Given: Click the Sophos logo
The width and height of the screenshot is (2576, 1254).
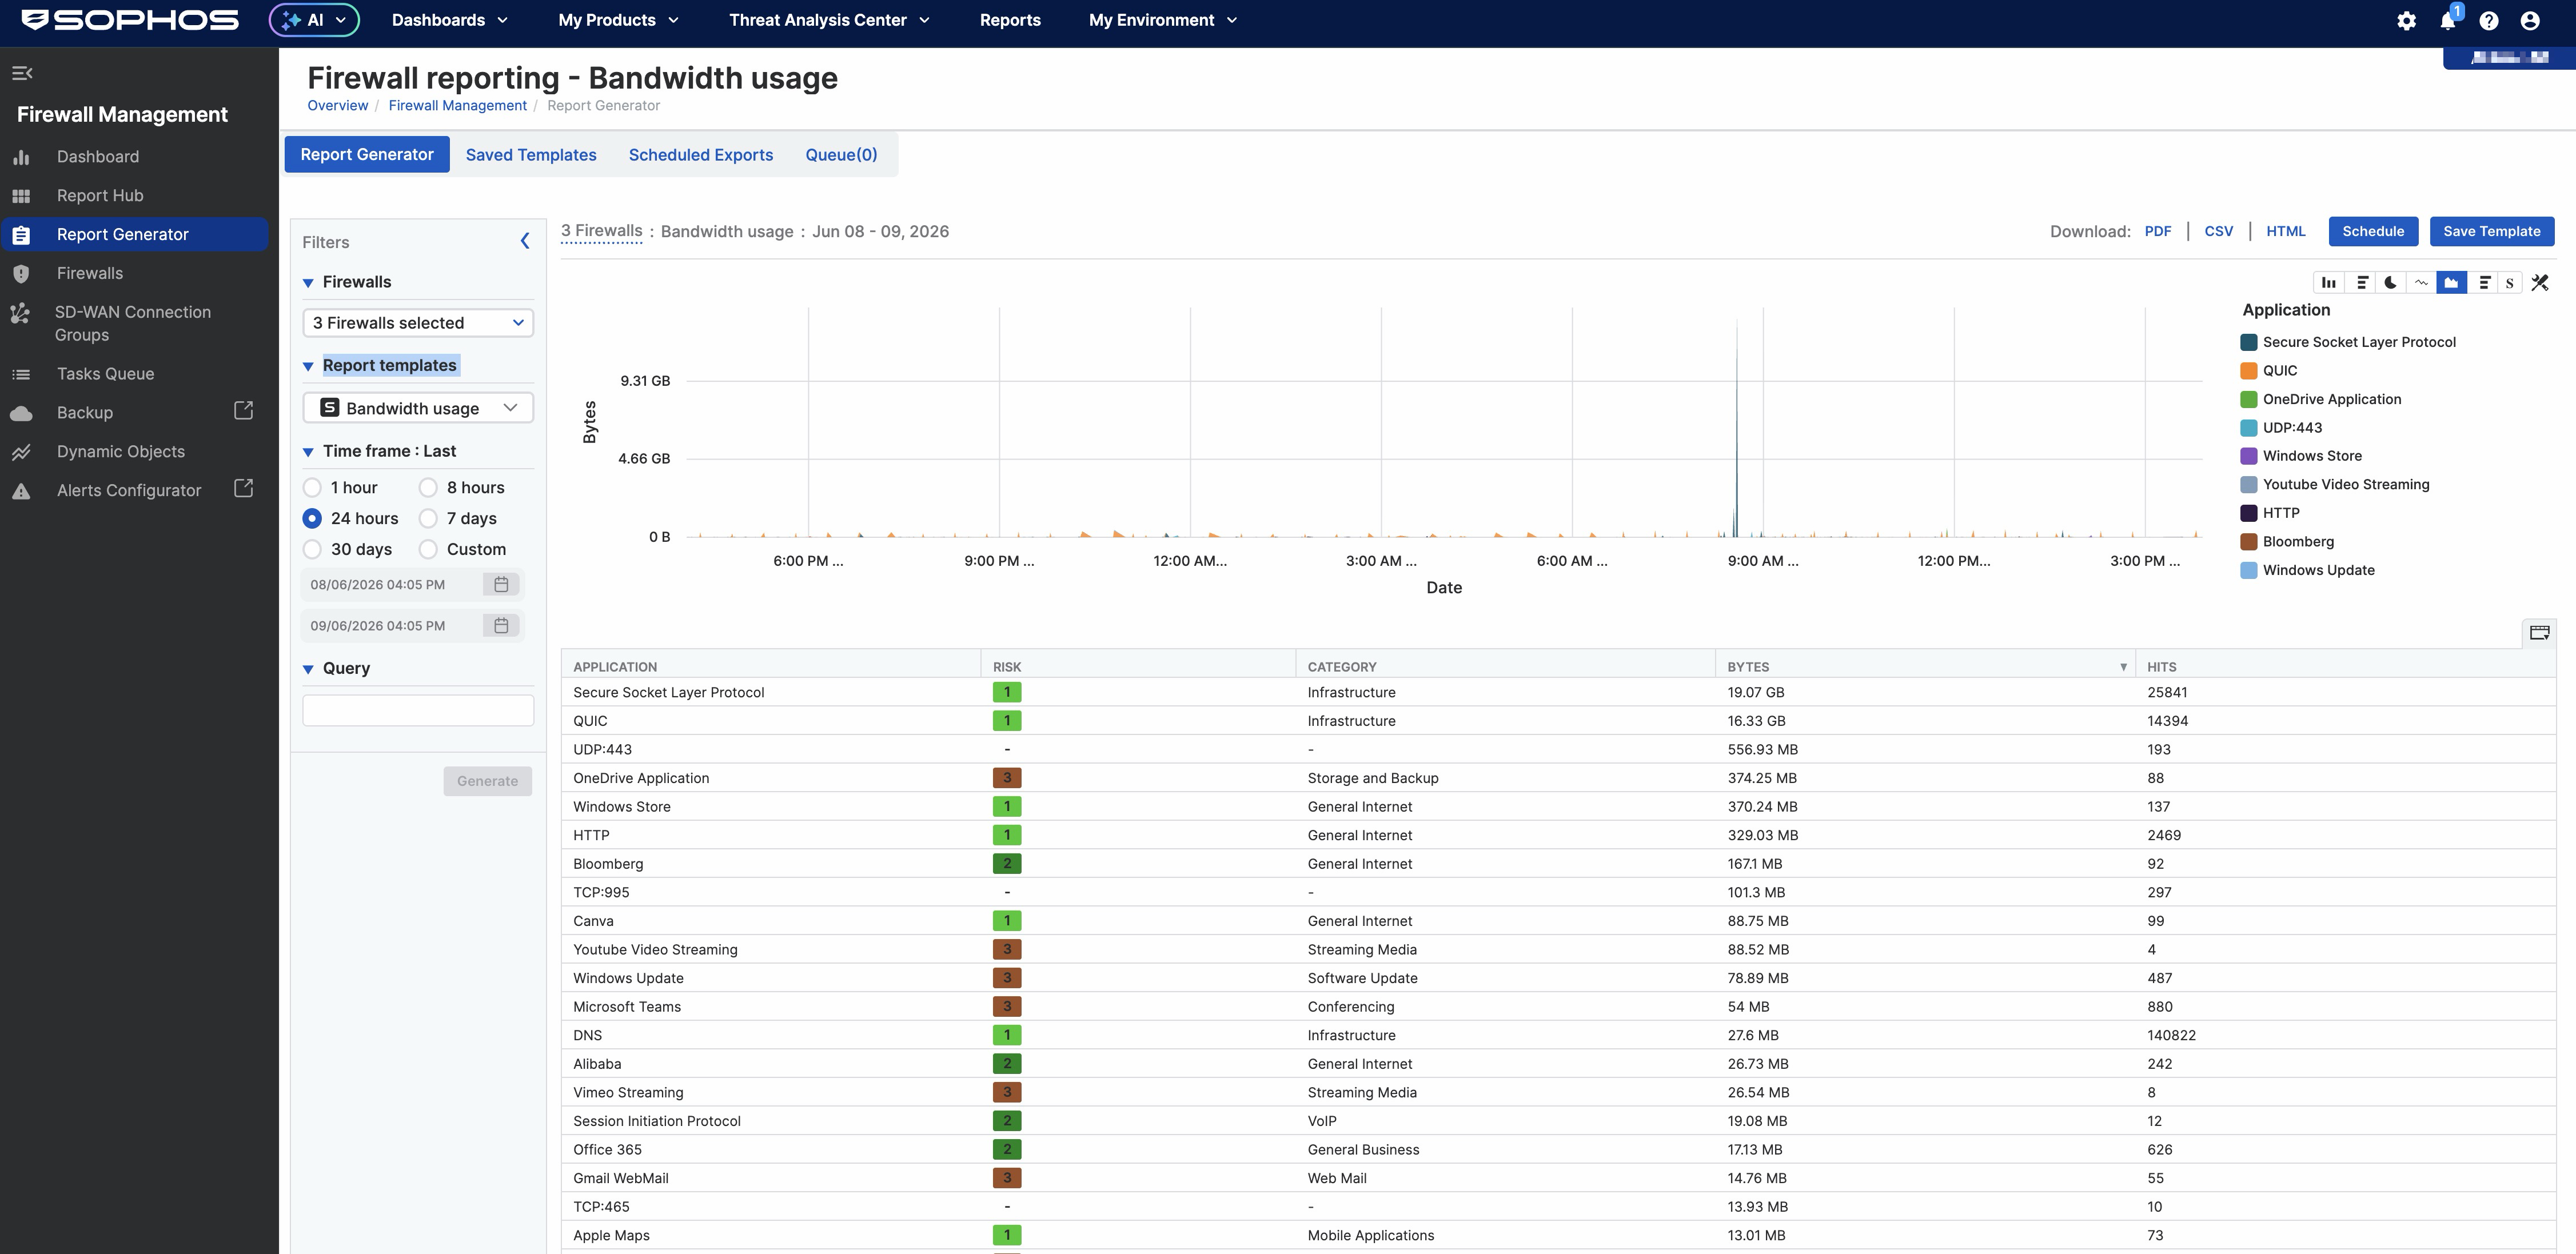Looking at the screenshot, I should pos(130,20).
